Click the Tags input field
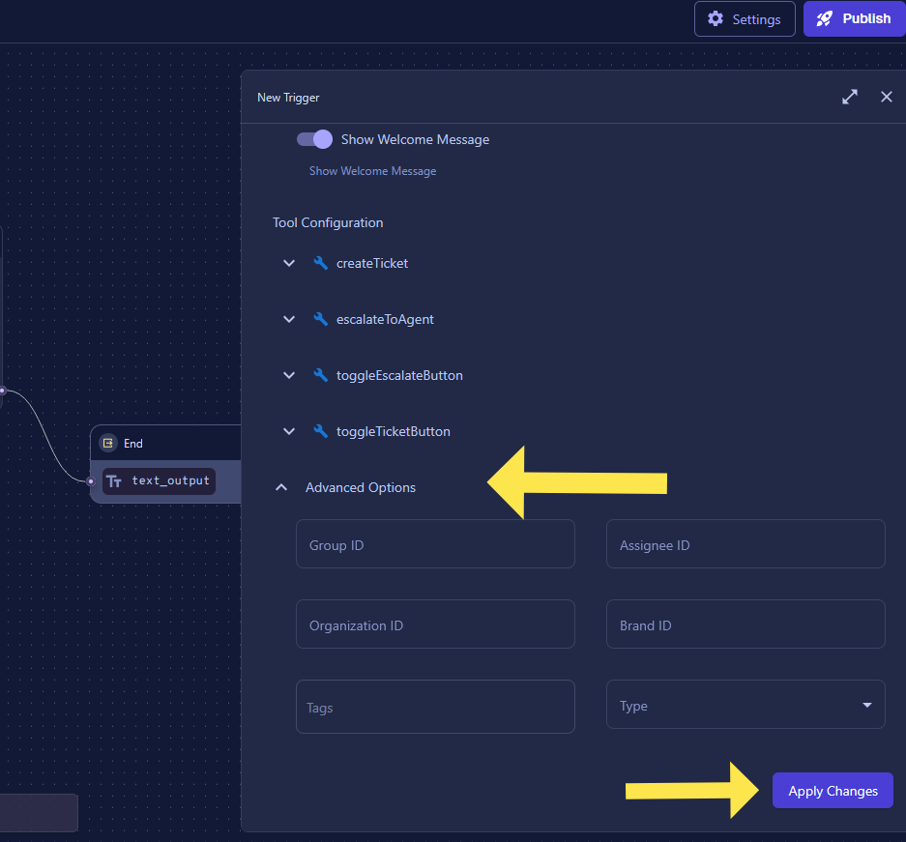This screenshot has height=842, width=906. [x=435, y=707]
